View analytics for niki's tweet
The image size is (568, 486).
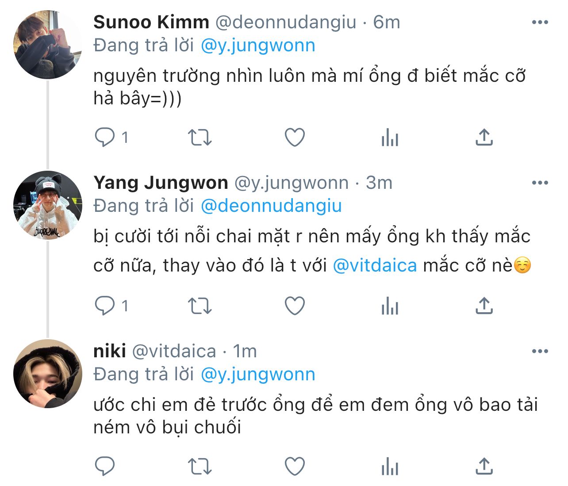390,466
